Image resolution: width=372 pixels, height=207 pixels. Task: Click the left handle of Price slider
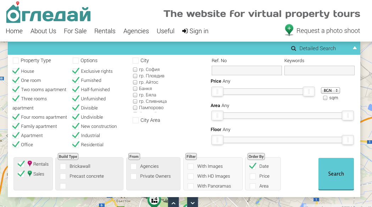217,92
